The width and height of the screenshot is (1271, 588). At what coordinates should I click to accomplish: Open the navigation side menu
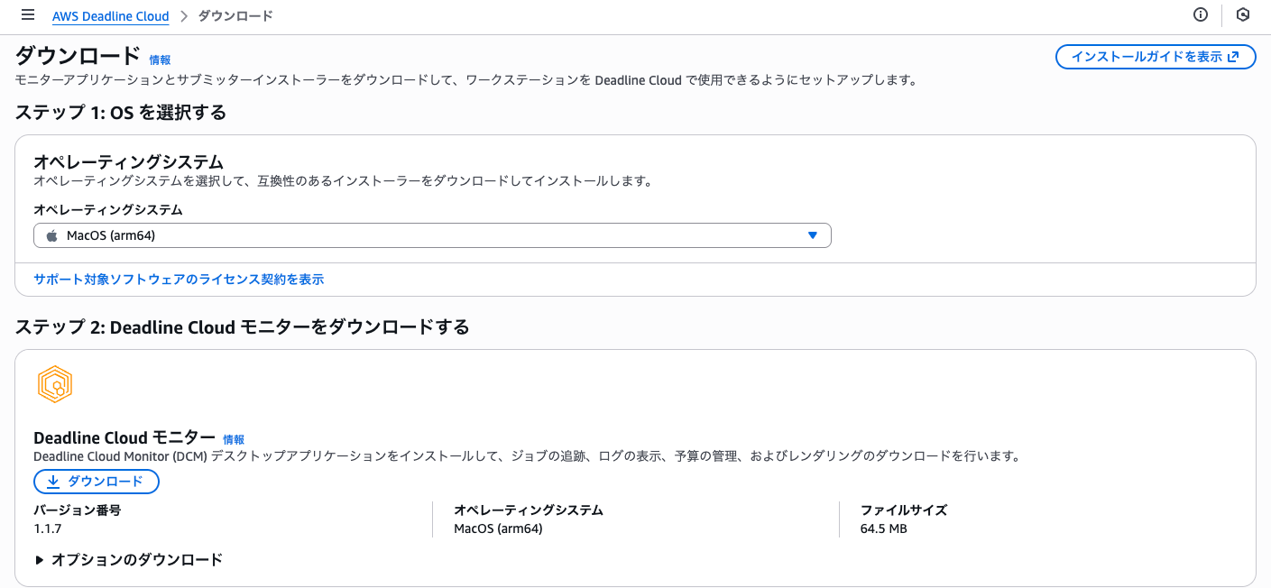click(x=27, y=14)
